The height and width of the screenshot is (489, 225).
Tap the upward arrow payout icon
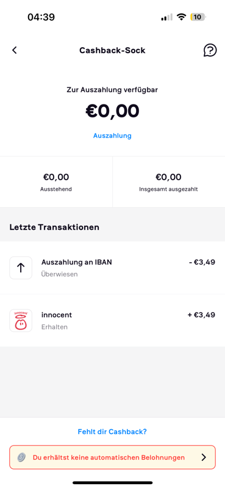click(21, 268)
